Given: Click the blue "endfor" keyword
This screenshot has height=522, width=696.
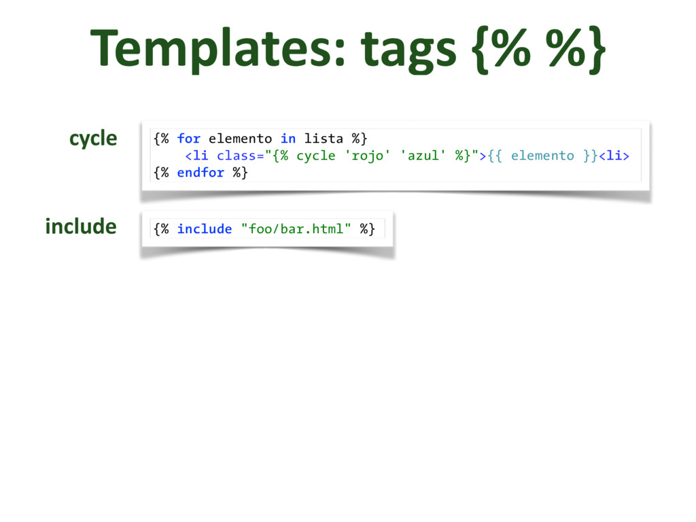Looking at the screenshot, I should coord(201,173).
